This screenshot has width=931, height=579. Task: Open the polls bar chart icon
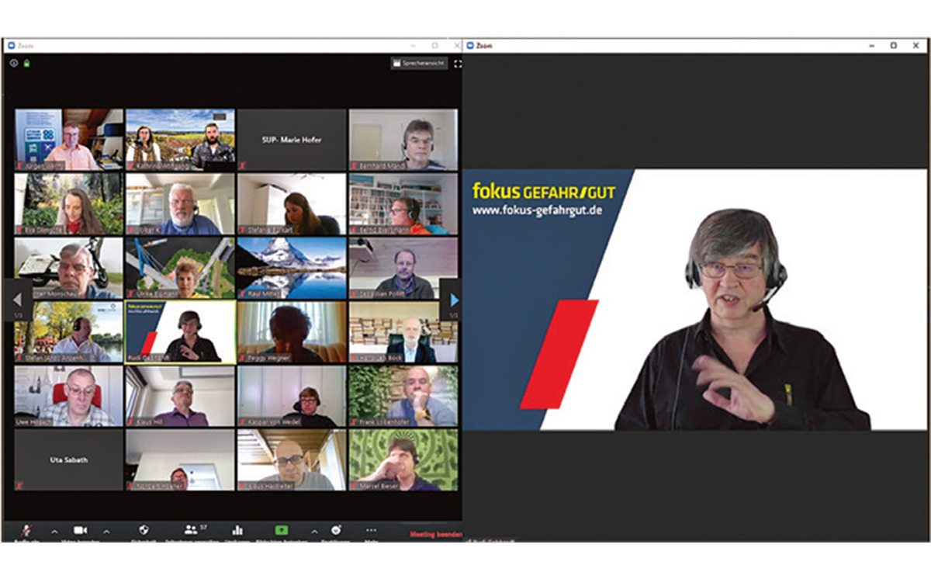(x=237, y=530)
